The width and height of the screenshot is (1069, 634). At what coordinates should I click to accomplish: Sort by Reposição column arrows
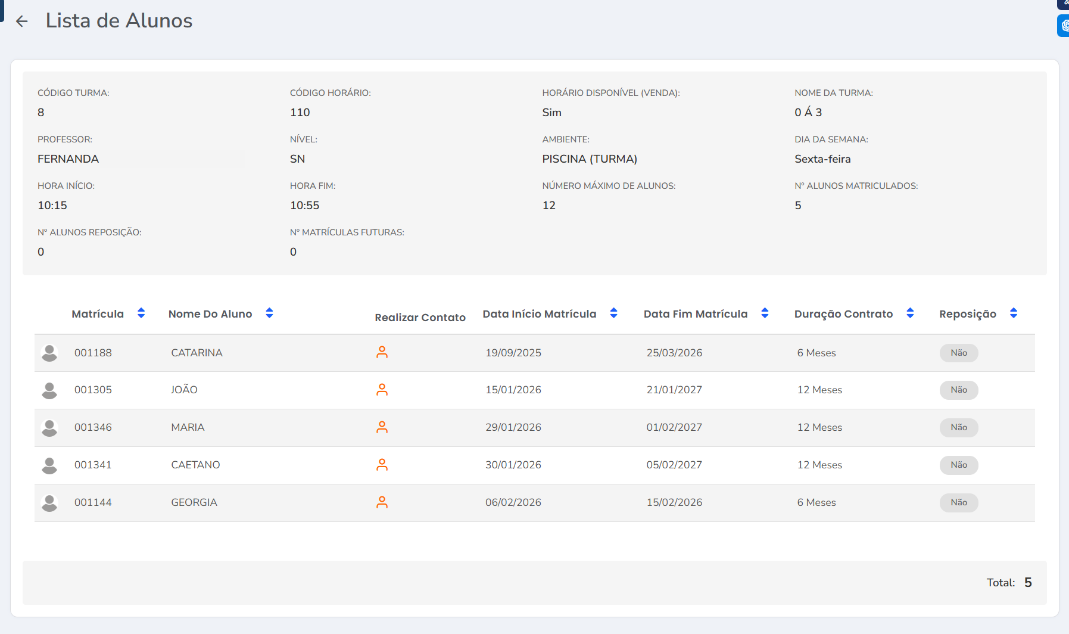click(1013, 313)
